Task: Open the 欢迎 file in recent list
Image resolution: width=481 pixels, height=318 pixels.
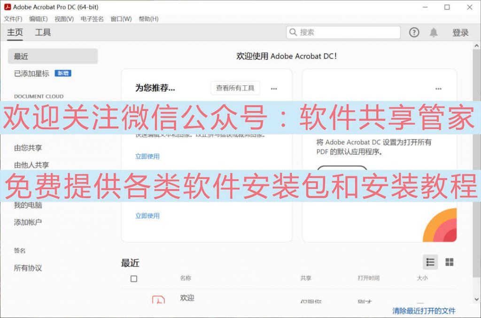Action: pyautogui.click(x=187, y=298)
